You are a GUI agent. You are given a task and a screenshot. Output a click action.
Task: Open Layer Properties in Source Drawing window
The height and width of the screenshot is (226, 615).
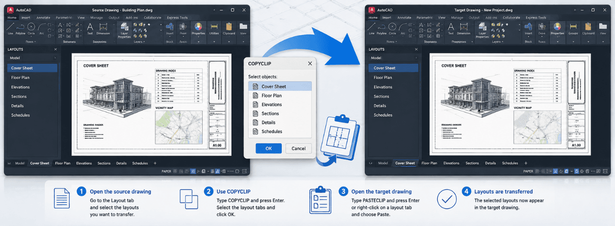[124, 30]
